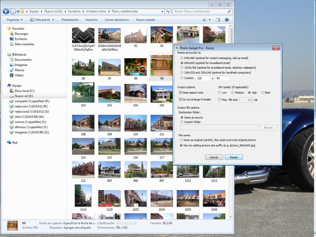This screenshot has height=237, width=316.
Task: Select 1024x768 resize option
Action: pyautogui.click(x=182, y=67)
